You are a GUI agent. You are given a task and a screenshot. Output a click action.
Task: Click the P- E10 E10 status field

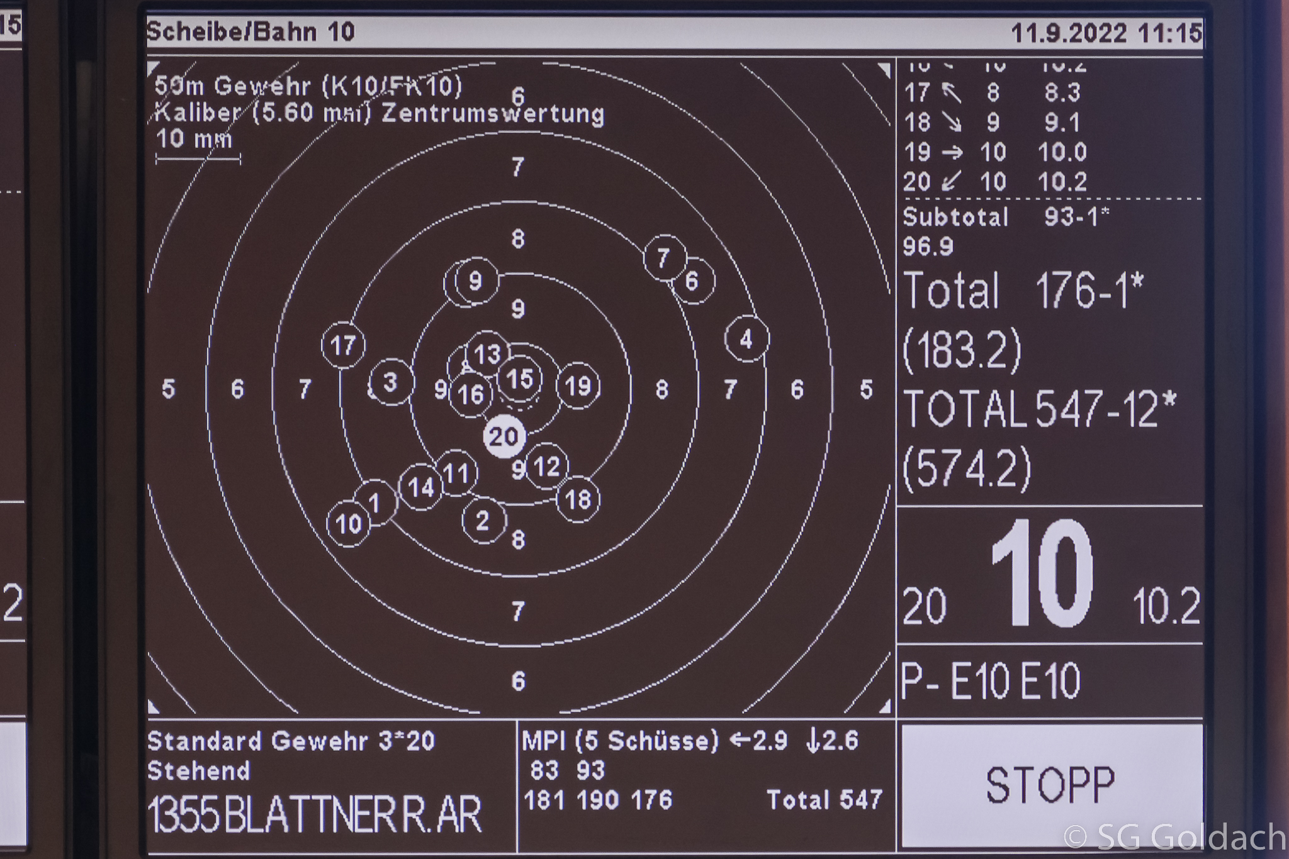(x=991, y=681)
